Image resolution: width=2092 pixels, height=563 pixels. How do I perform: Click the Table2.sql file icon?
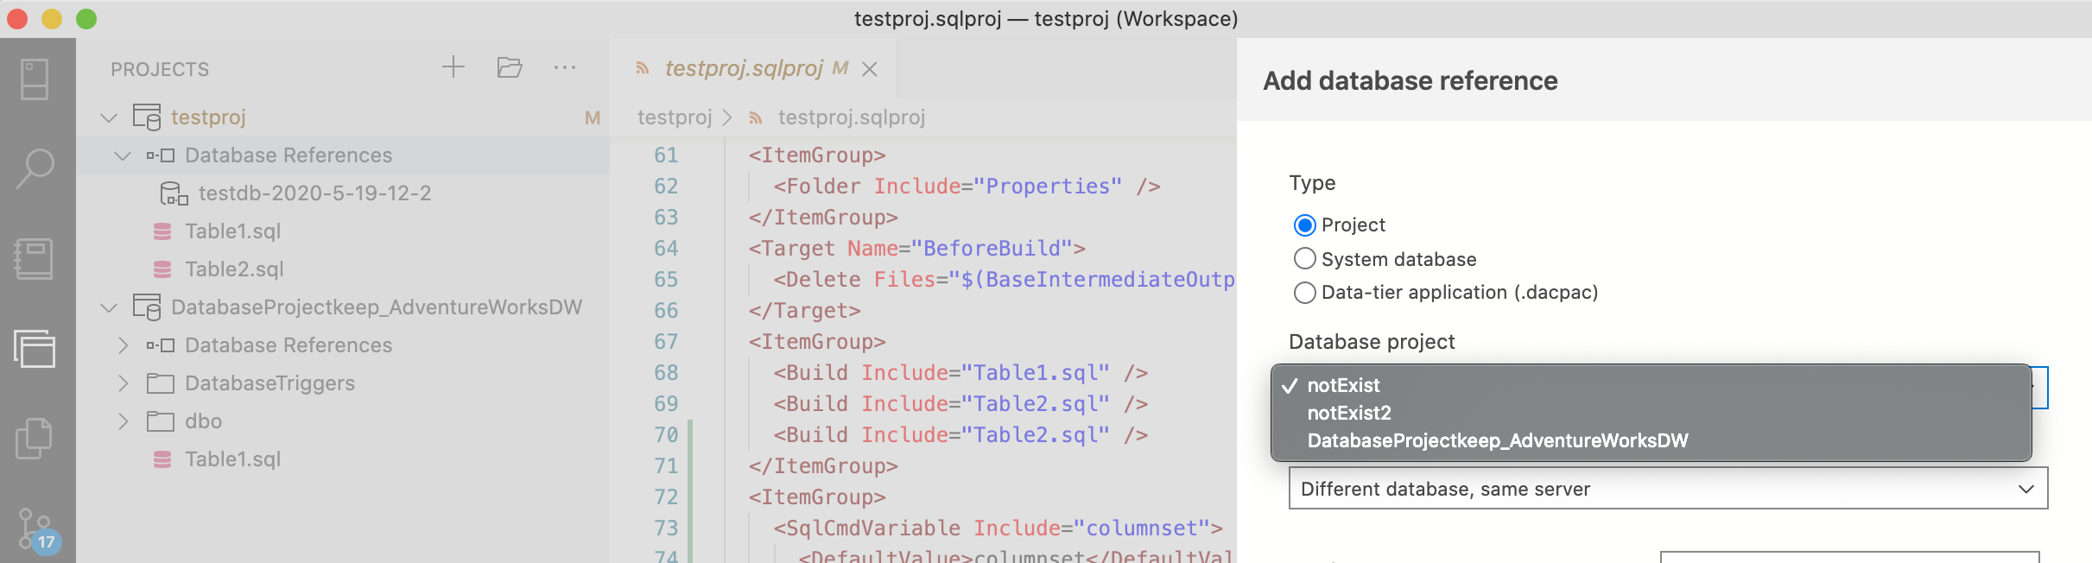click(x=162, y=269)
